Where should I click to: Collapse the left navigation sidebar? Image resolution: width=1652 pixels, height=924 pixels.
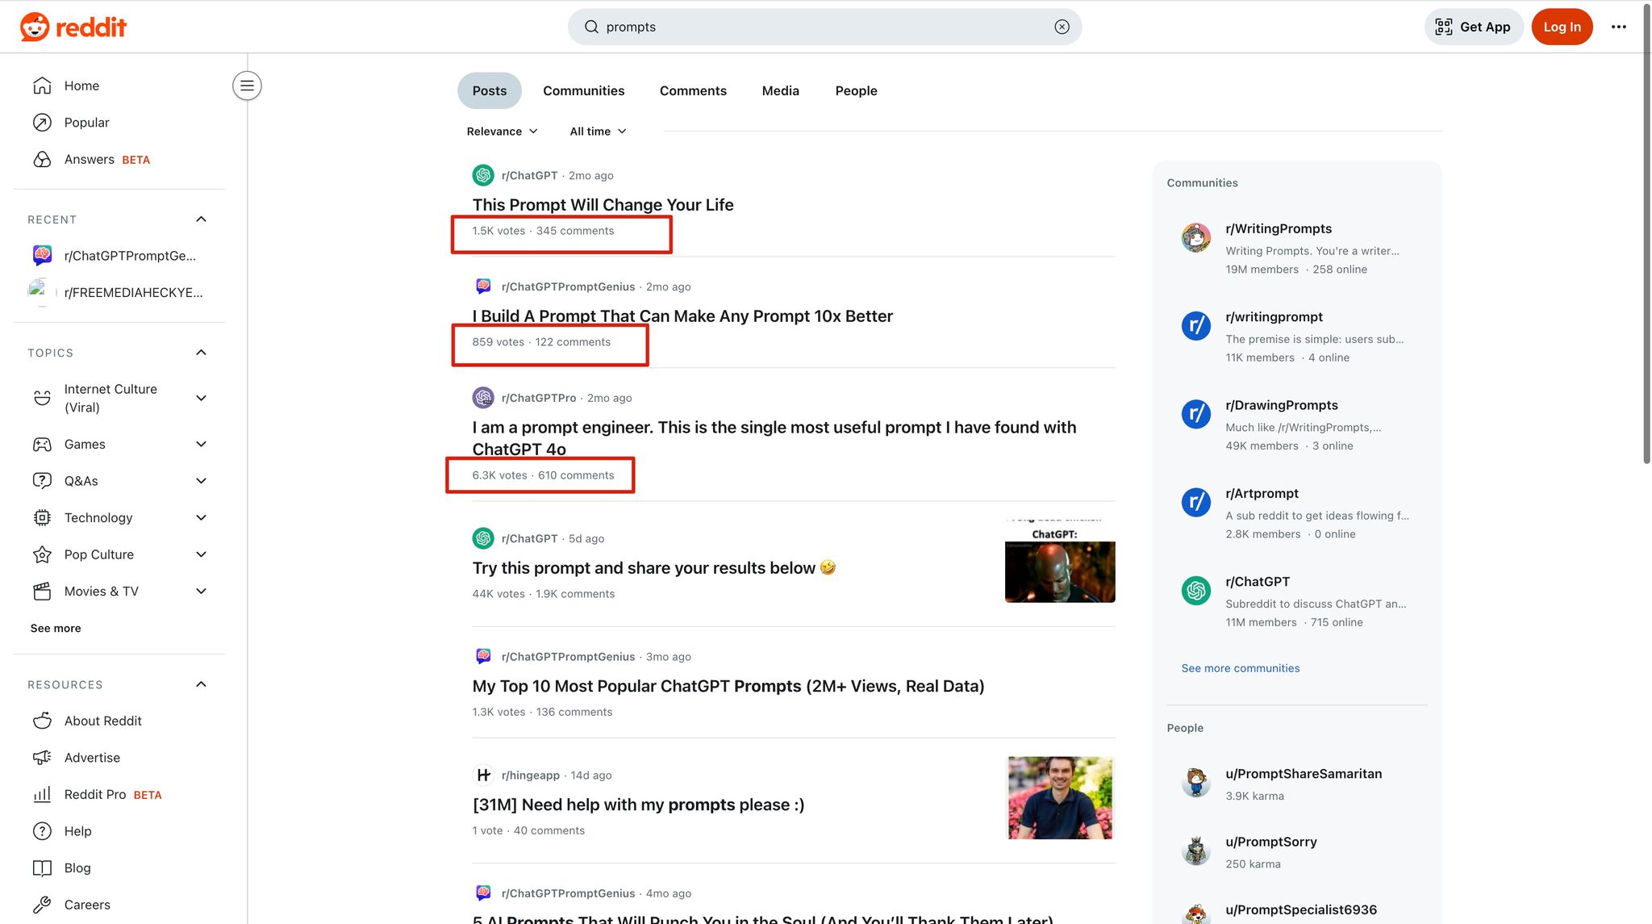[247, 86]
